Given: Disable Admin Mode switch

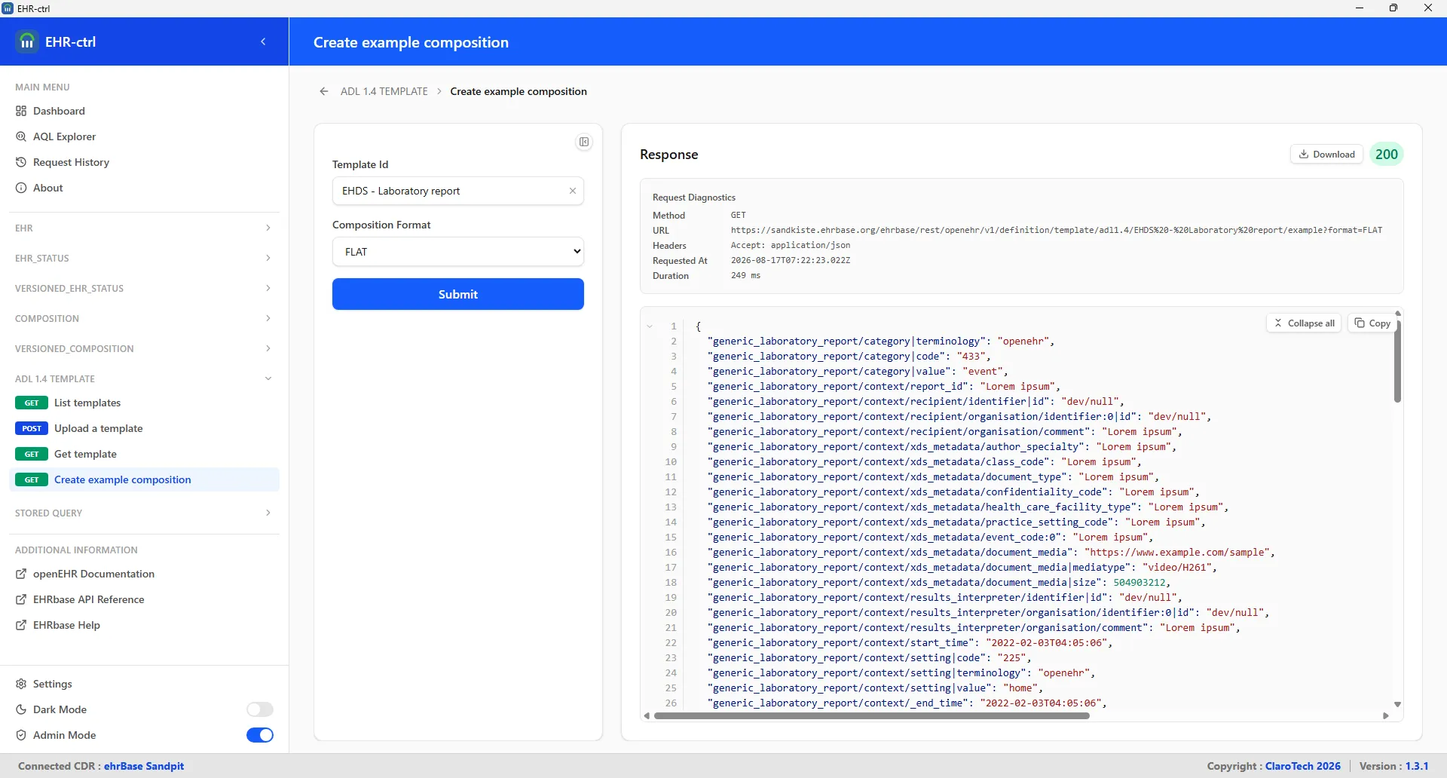Looking at the screenshot, I should (x=260, y=735).
